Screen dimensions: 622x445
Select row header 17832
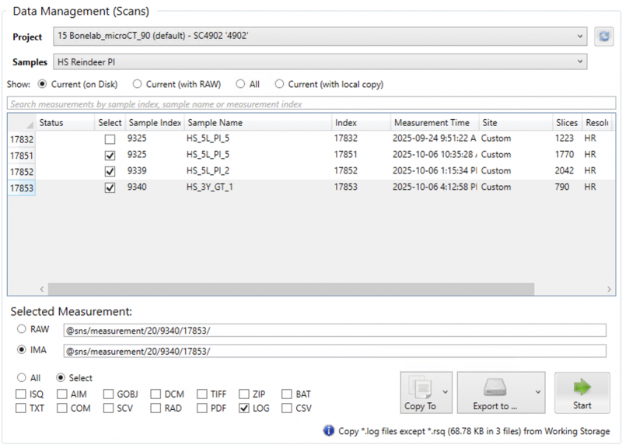[22, 139]
